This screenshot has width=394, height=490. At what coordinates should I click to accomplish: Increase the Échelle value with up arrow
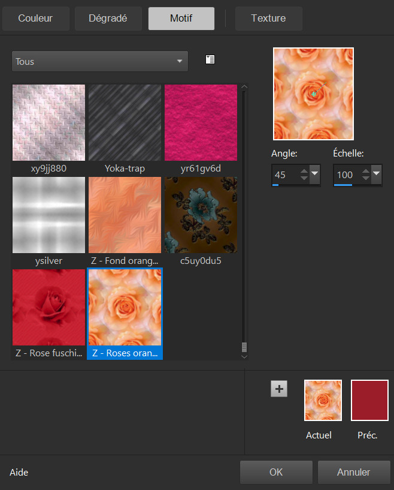coord(365,172)
